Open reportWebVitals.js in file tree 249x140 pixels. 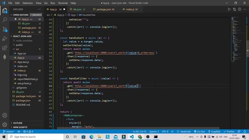[x=28, y=79]
